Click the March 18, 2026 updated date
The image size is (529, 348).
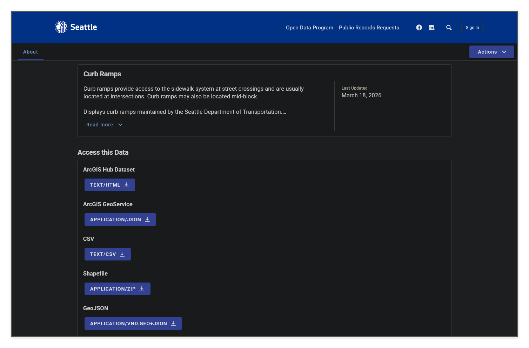(361, 96)
